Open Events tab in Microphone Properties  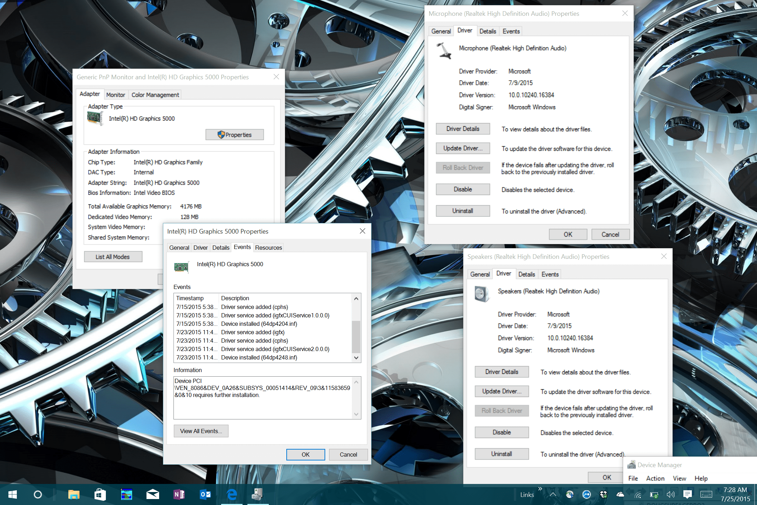[511, 31]
